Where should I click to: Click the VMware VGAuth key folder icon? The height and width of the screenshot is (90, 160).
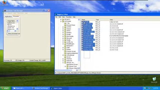coord(67,68)
